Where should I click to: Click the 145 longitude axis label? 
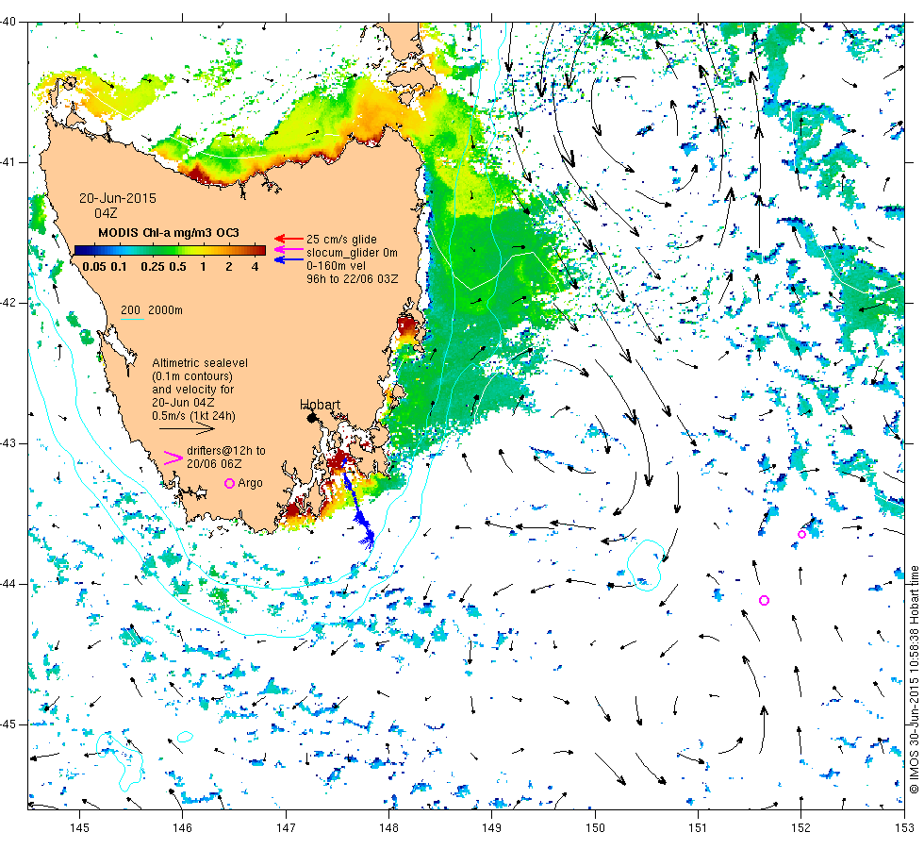click(x=79, y=828)
